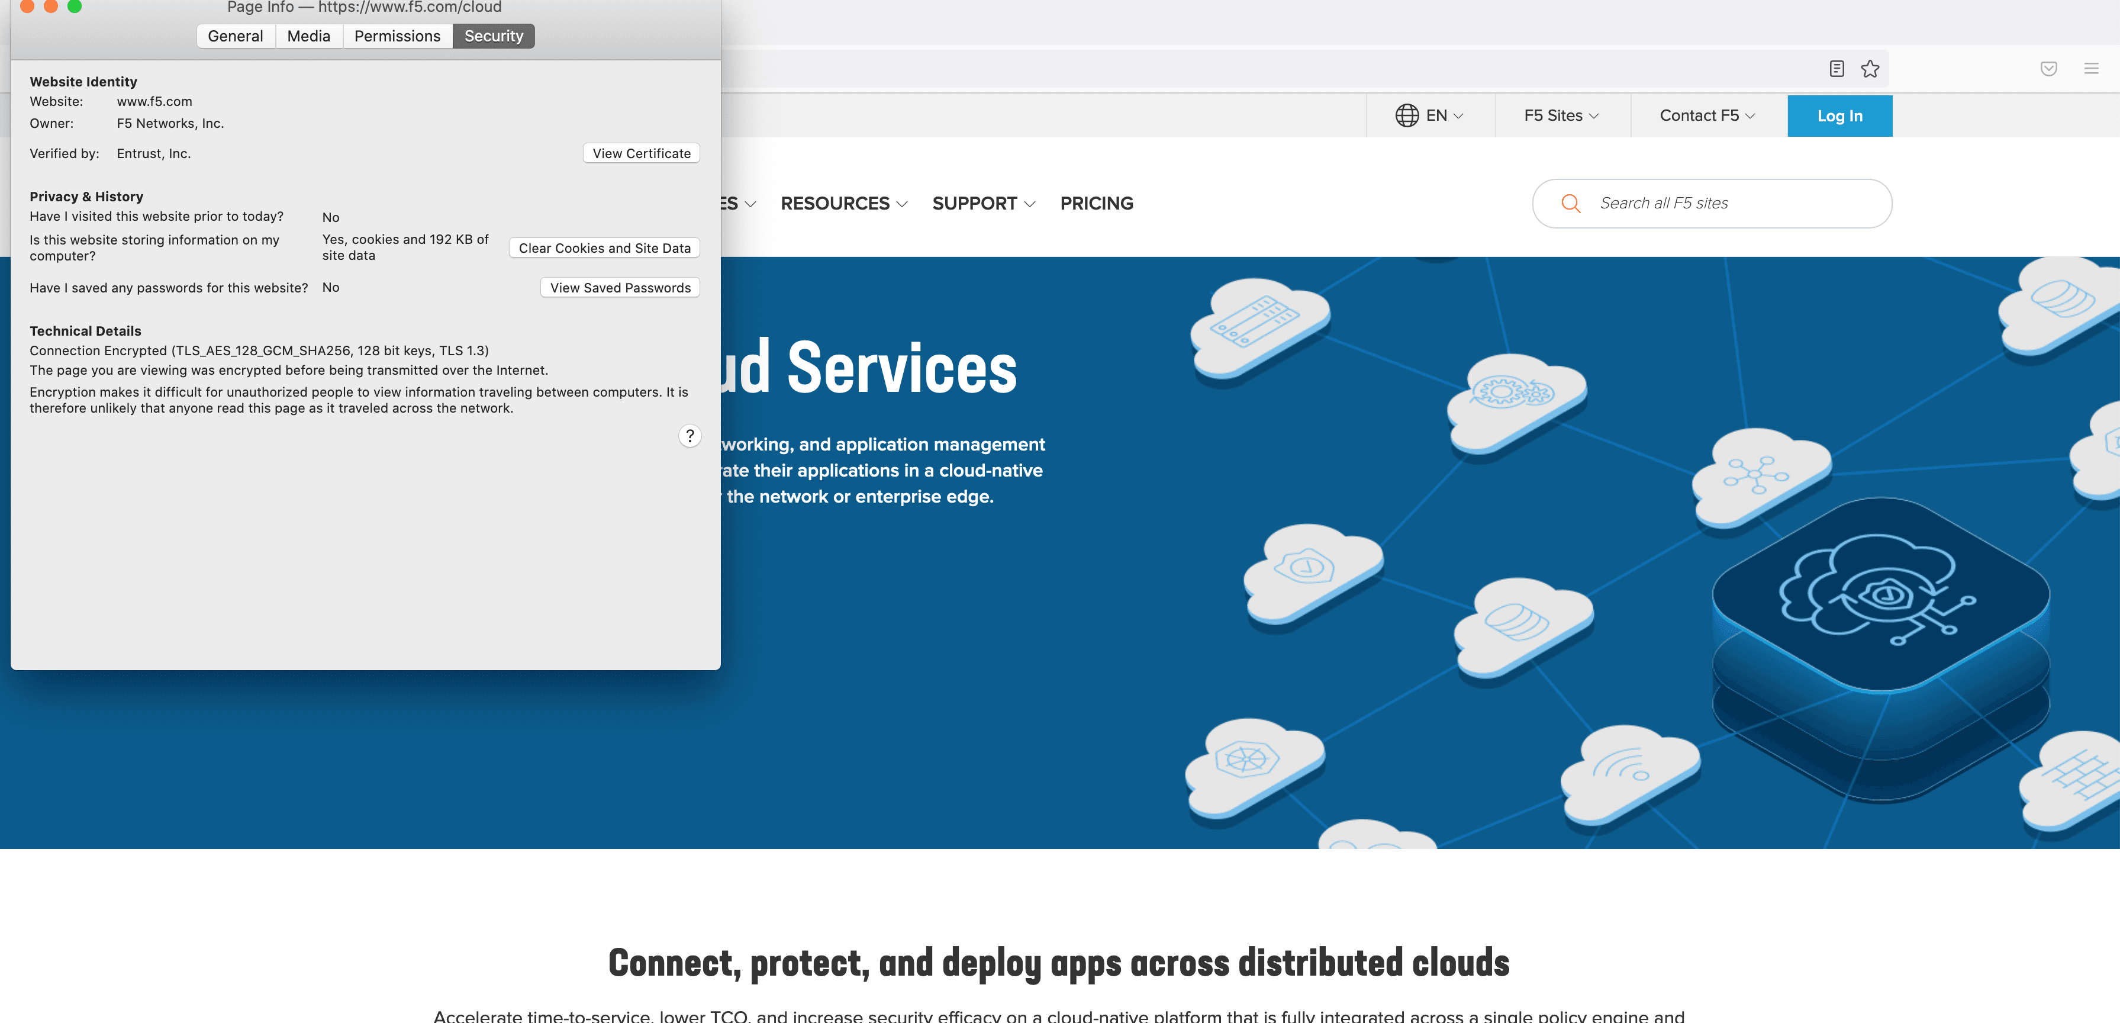Open the Media tab
This screenshot has height=1023, width=2120.
tap(308, 36)
